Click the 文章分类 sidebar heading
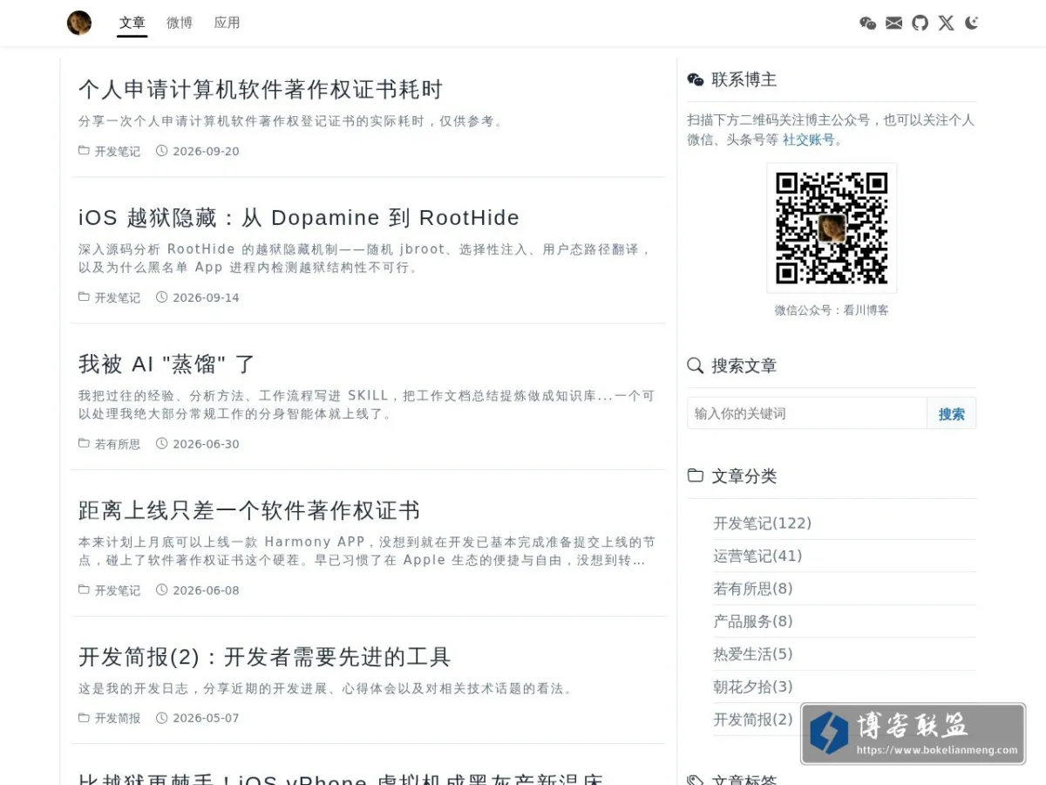 744,476
